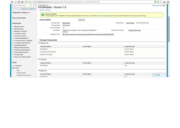Expand Data.com Administration node

(x=13, y=57)
